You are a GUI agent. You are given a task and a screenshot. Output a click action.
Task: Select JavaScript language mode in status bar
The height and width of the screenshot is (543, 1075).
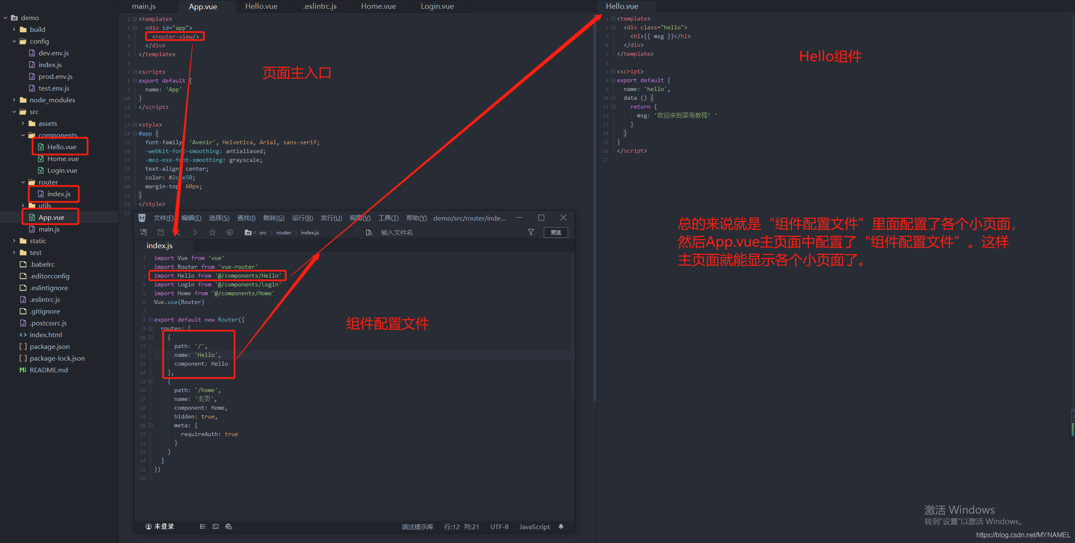click(x=534, y=527)
